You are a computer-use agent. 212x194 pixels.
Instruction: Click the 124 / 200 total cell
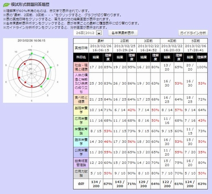pos(190,184)
